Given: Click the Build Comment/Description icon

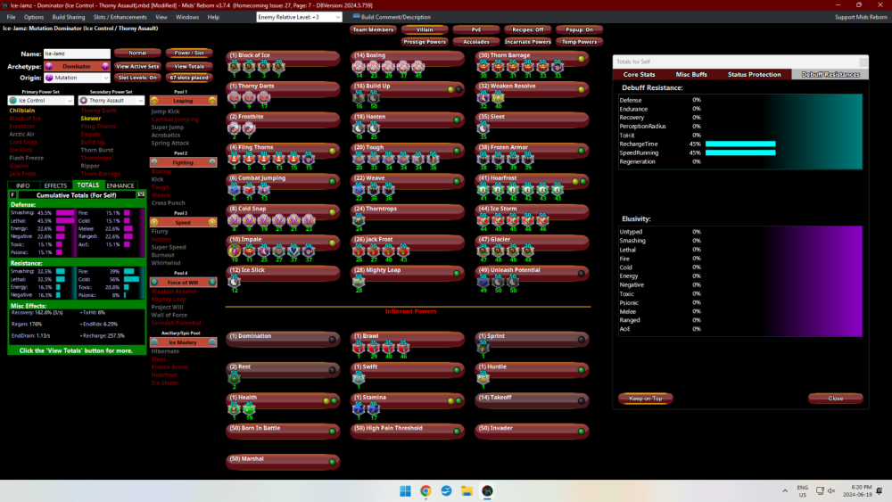Looking at the screenshot, I should 356,16.
